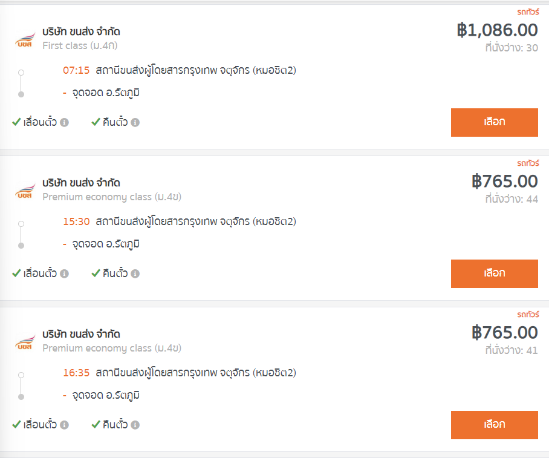
Task: Select the 15:30 Premium economy bus
Action: [x=494, y=273]
